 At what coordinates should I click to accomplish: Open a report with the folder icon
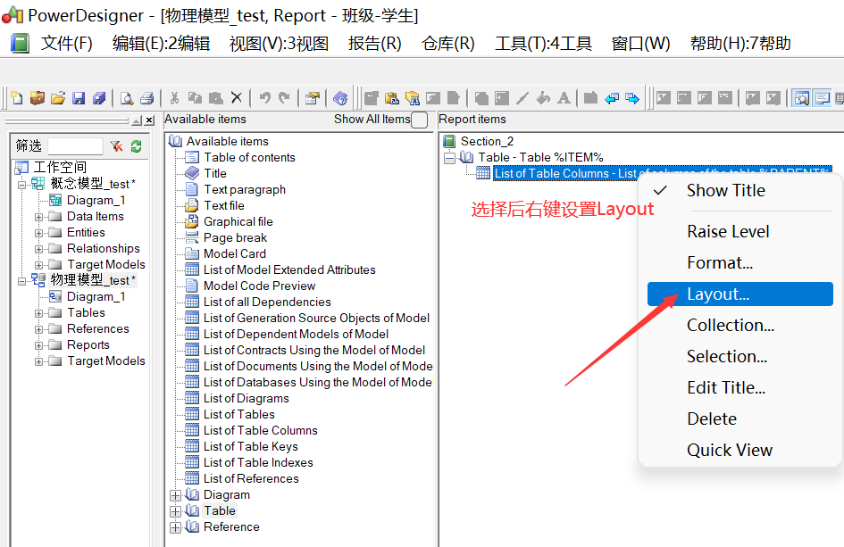56,97
